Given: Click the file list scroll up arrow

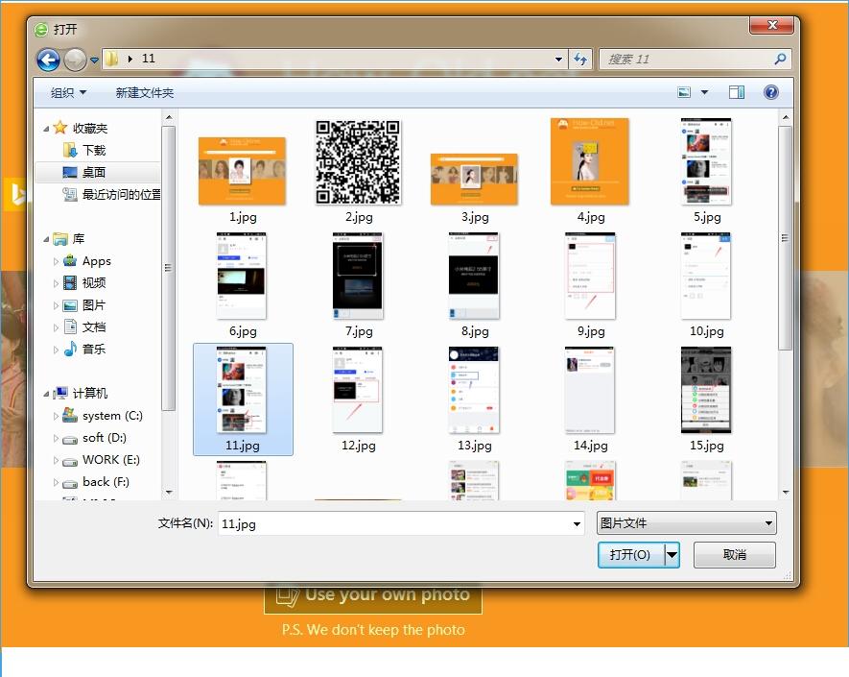Looking at the screenshot, I should (x=786, y=117).
